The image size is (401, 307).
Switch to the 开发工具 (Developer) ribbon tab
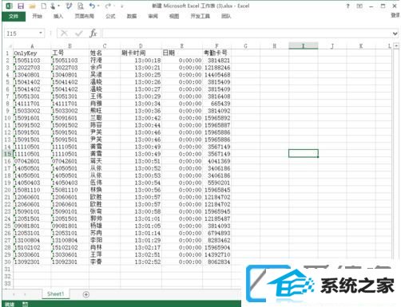point(200,16)
